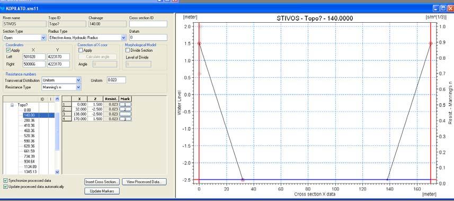Click the Insert Cross Section button
Image resolution: width=454 pixels, height=201 pixels.
[x=102, y=182]
